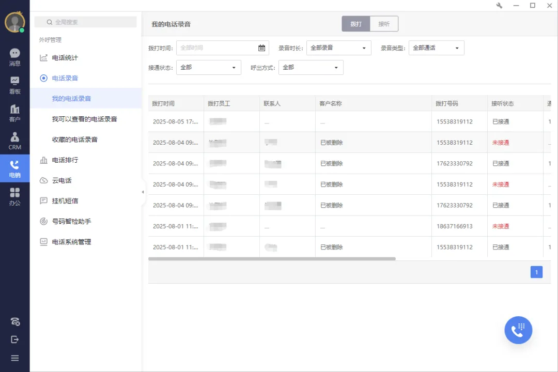Open the 客户 section

[x=14, y=113]
